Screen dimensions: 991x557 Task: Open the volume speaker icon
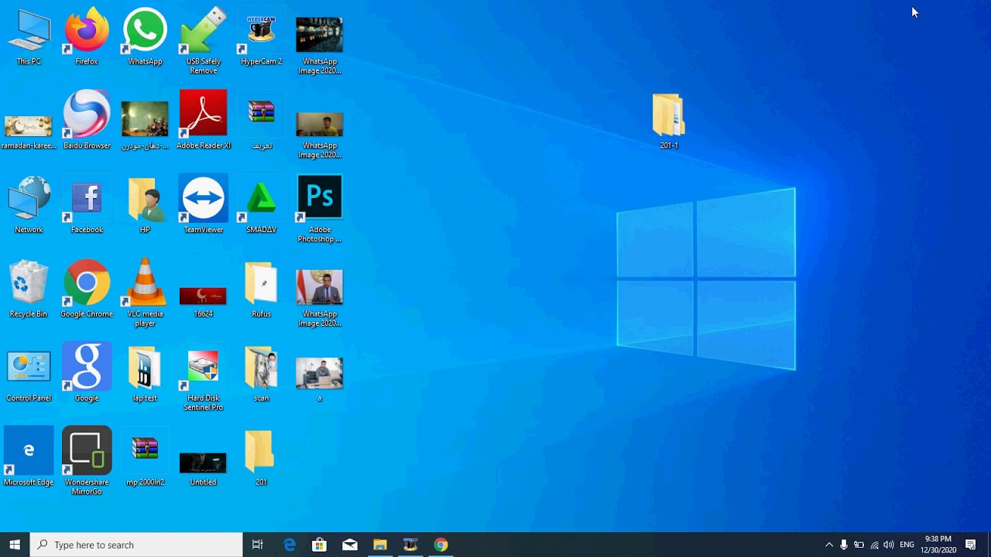(x=889, y=545)
